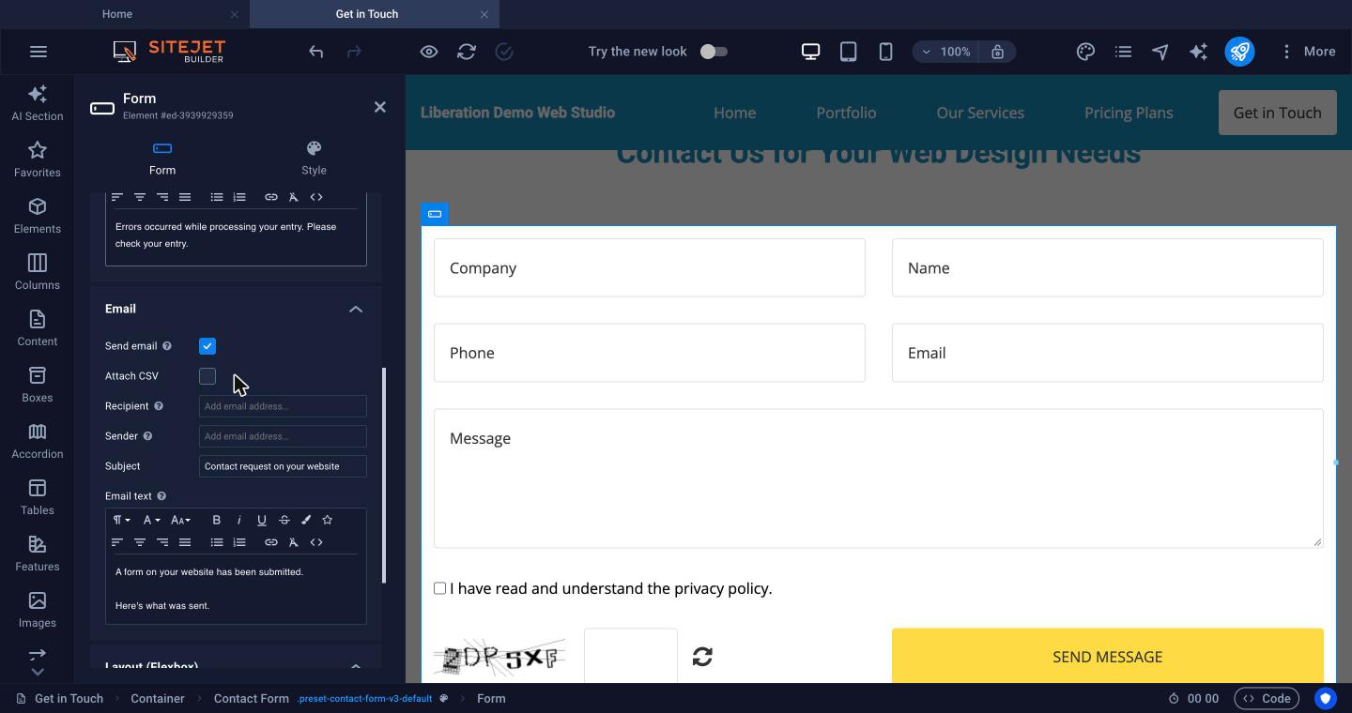Click the SEND MESSAGE button
This screenshot has width=1352, height=713.
[1108, 657]
